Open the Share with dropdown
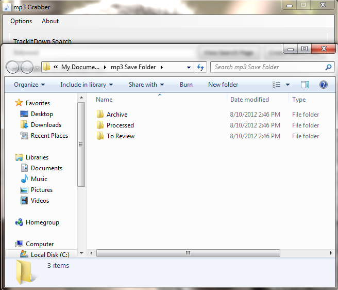Screen dimensions: 338x290 [146, 85]
